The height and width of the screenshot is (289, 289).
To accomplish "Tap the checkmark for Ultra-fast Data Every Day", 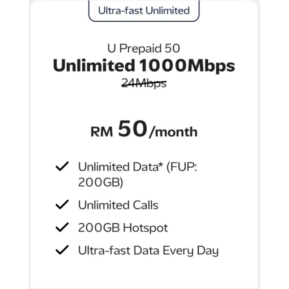I will click(62, 250).
